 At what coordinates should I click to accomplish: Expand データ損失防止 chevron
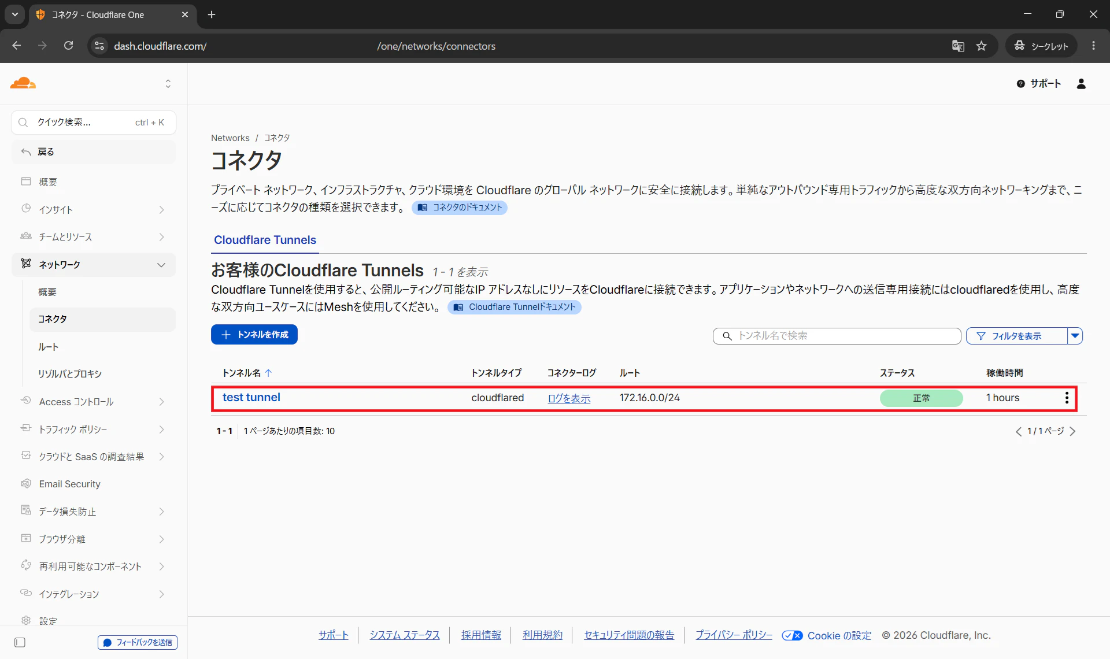tap(161, 512)
